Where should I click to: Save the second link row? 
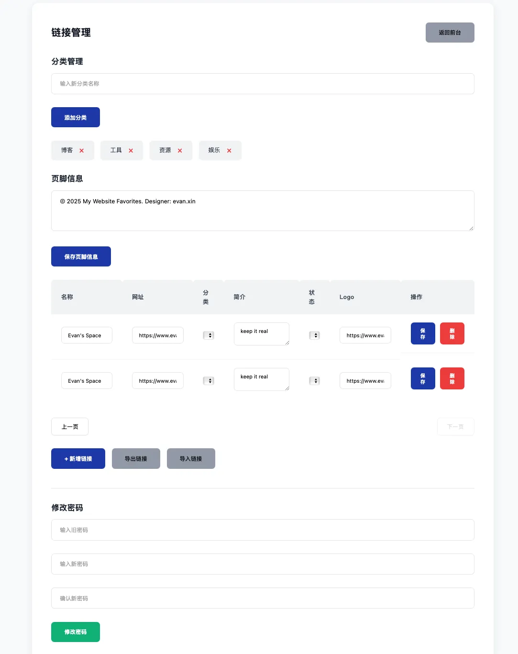click(x=423, y=378)
